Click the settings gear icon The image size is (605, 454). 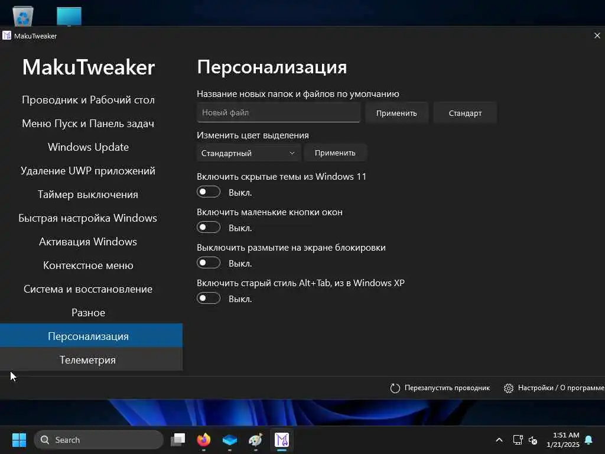pyautogui.click(x=509, y=388)
